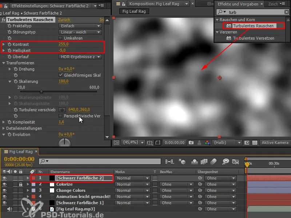Select Turbulentes Versetzen effect preset
The image size is (291, 218).
point(254,38)
